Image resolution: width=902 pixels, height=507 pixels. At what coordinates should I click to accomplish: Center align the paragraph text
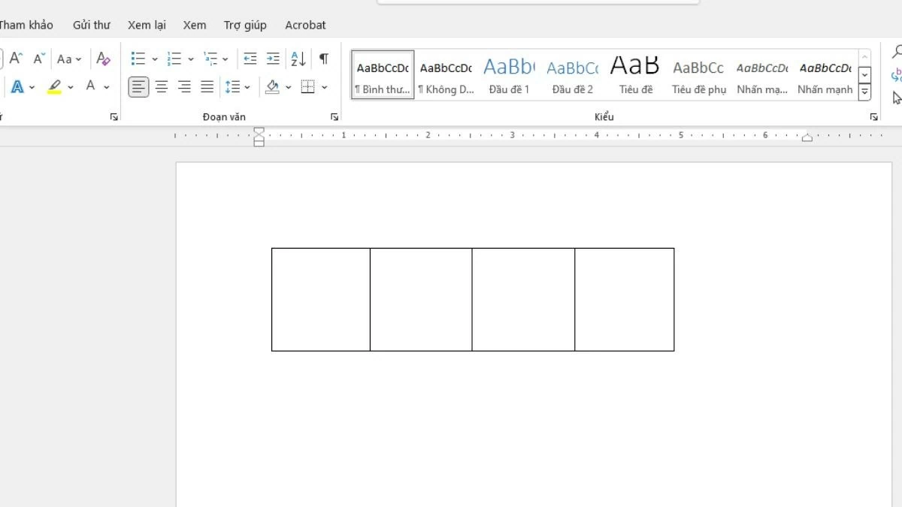tap(162, 87)
